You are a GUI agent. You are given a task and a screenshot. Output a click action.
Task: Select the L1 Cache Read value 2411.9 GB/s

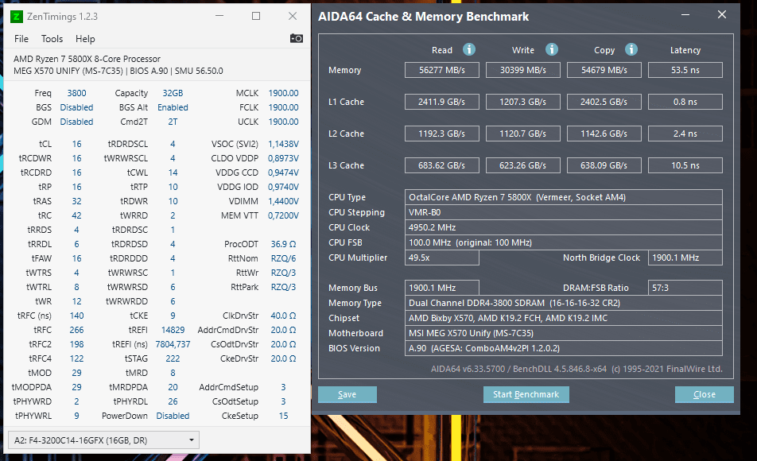[442, 102]
